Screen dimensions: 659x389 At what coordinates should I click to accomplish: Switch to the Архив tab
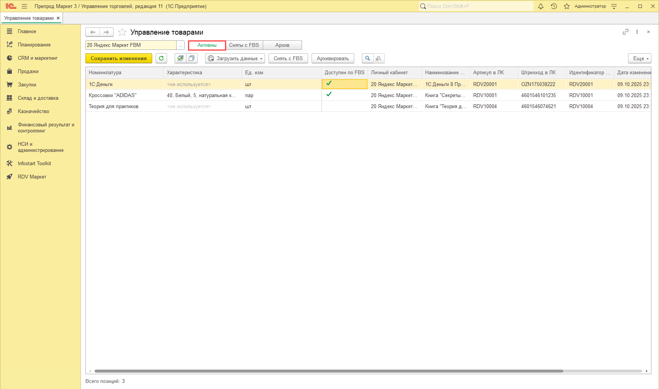pos(282,45)
